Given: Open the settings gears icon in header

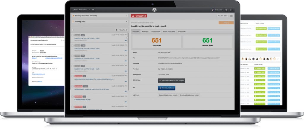Looking at the screenshot, I should (226, 10).
